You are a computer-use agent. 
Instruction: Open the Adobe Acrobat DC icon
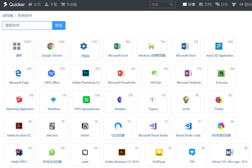[19, 126]
